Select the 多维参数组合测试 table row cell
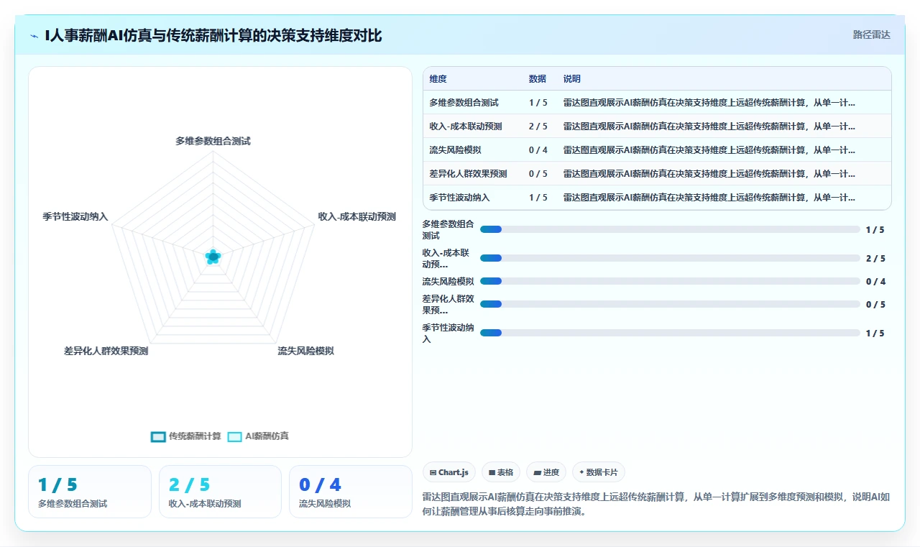920x547 pixels. pos(464,103)
